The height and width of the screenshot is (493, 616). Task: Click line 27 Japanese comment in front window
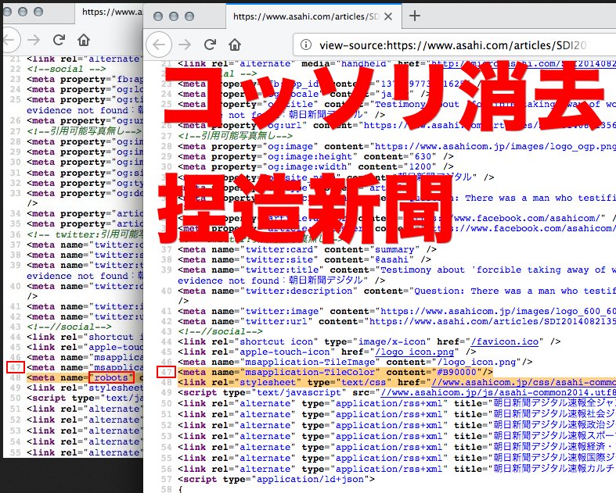click(x=236, y=136)
